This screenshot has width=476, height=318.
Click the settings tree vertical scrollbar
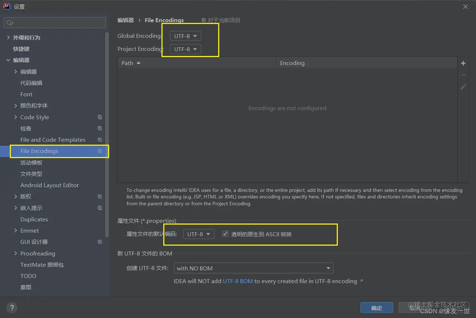(107, 134)
